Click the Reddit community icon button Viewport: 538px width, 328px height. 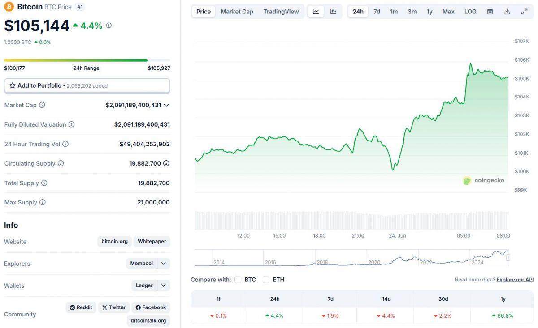tap(81, 307)
